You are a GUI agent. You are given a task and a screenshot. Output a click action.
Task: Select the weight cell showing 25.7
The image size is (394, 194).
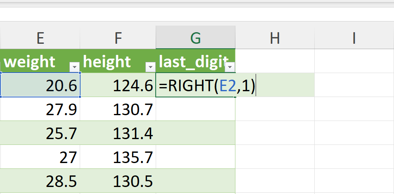(40, 132)
